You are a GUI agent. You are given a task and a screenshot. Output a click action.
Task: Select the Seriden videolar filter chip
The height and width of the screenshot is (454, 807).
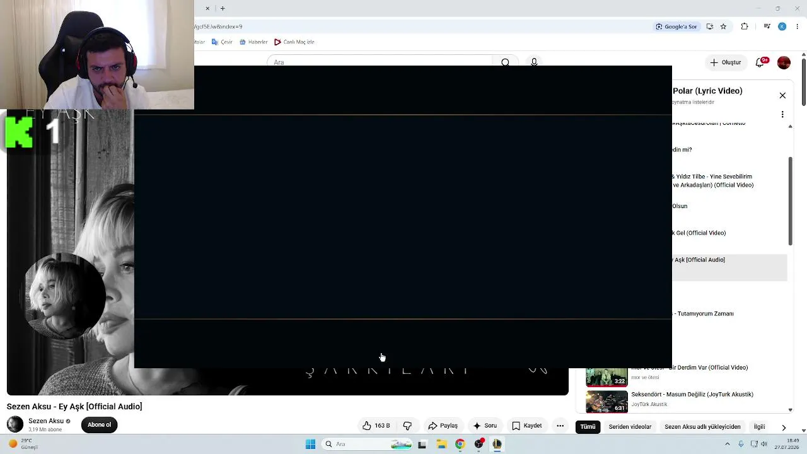630,427
